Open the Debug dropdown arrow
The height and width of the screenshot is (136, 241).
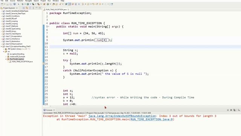pos(25,4)
